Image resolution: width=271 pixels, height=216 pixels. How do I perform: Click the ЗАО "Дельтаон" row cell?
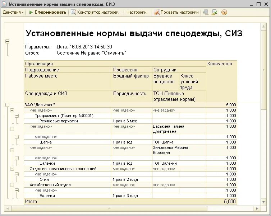pos(115,105)
